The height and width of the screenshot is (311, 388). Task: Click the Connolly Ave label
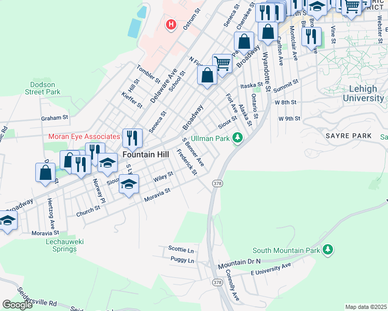point(232,285)
